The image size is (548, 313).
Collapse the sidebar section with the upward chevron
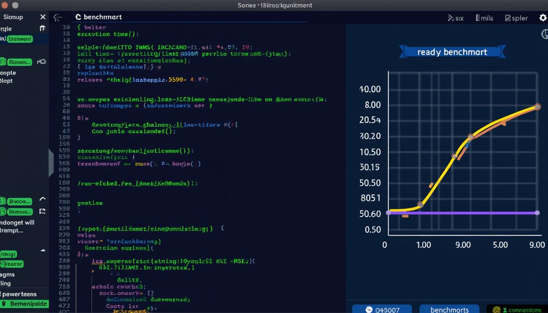click(x=42, y=198)
